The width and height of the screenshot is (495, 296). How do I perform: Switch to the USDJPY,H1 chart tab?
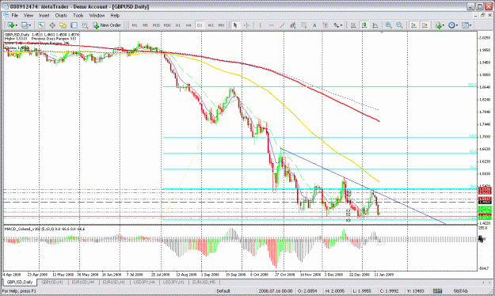pos(173,282)
